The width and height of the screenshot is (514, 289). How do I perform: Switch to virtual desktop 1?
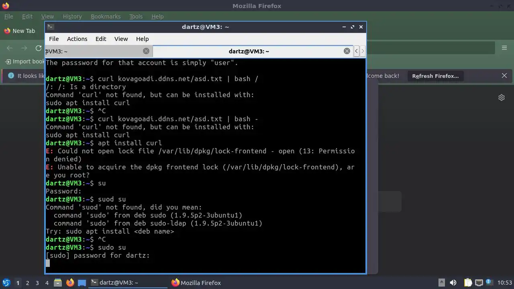pos(18,283)
